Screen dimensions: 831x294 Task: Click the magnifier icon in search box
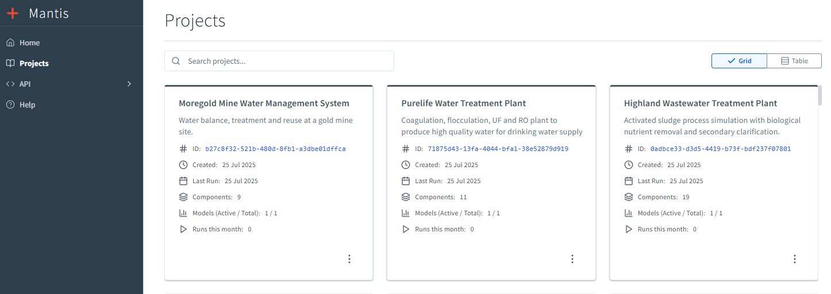[176, 61]
